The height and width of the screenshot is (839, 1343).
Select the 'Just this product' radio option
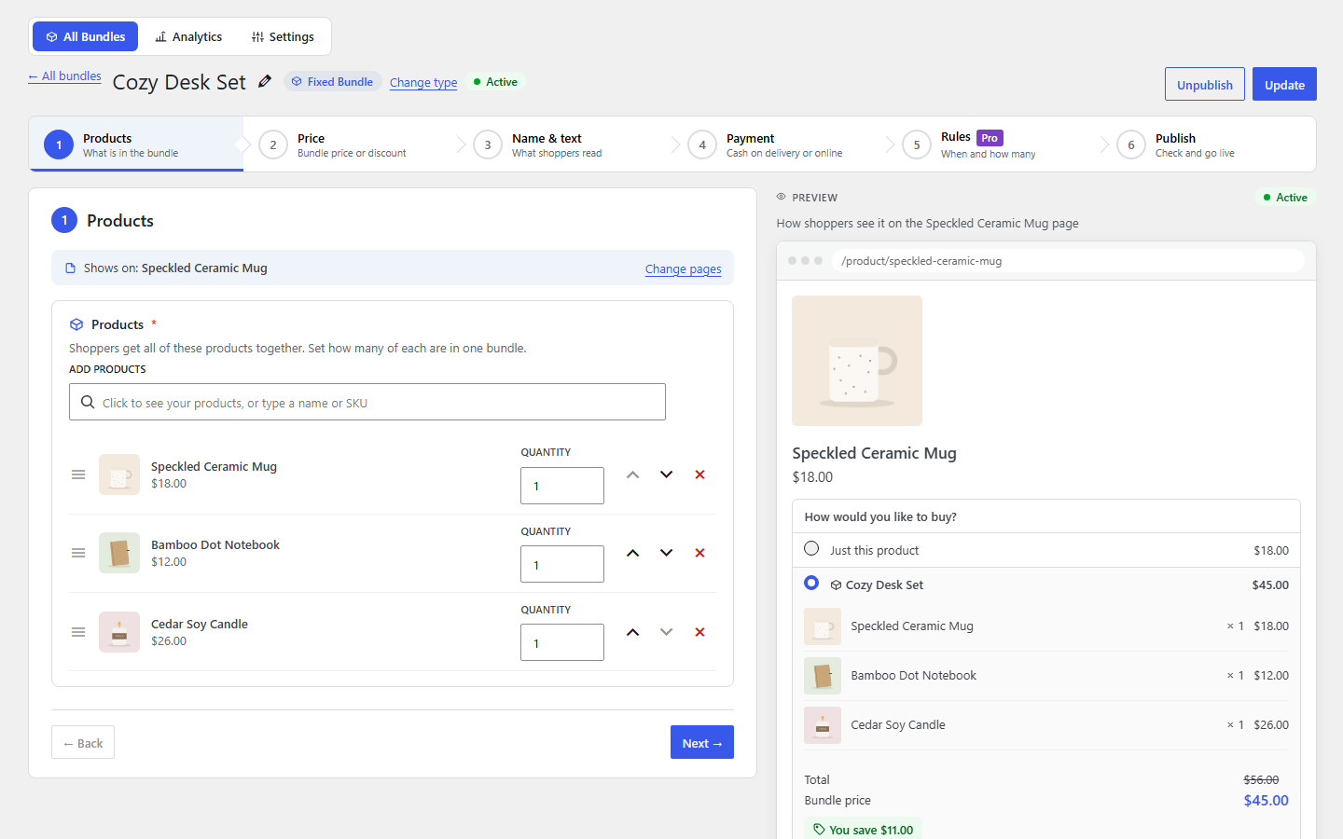pos(811,549)
